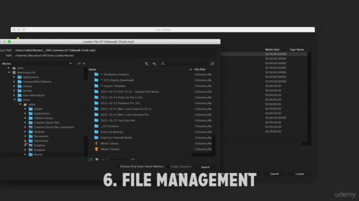Toggle the Image Sequence checkbox
Screen dimensions: 359x201
168,166
